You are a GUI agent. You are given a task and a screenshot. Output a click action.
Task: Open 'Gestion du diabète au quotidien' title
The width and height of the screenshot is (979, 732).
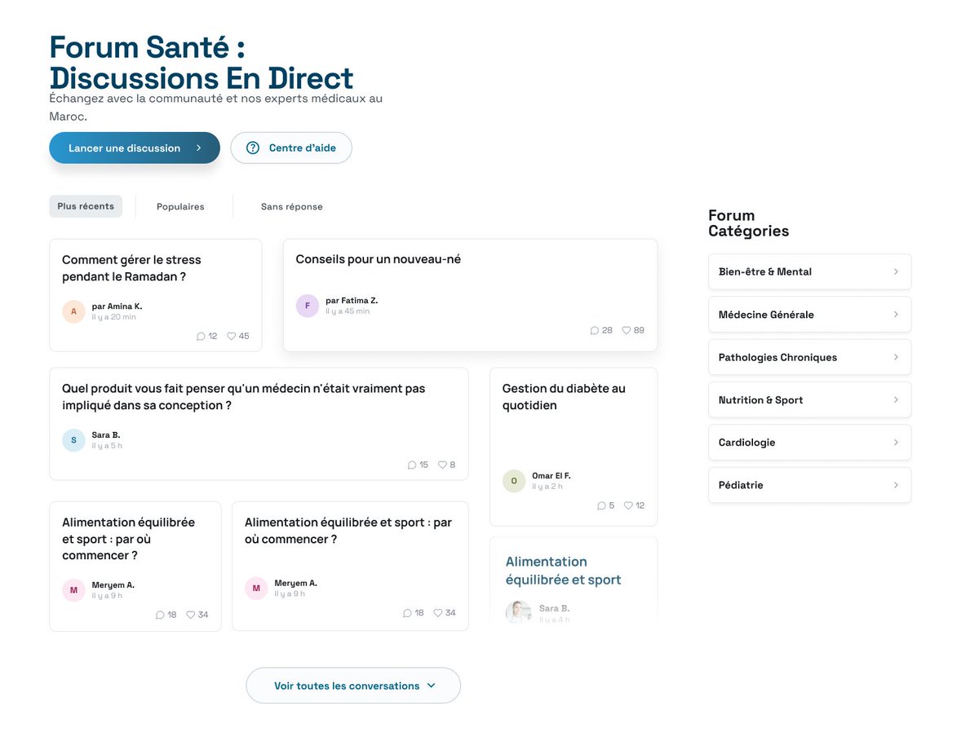564,397
